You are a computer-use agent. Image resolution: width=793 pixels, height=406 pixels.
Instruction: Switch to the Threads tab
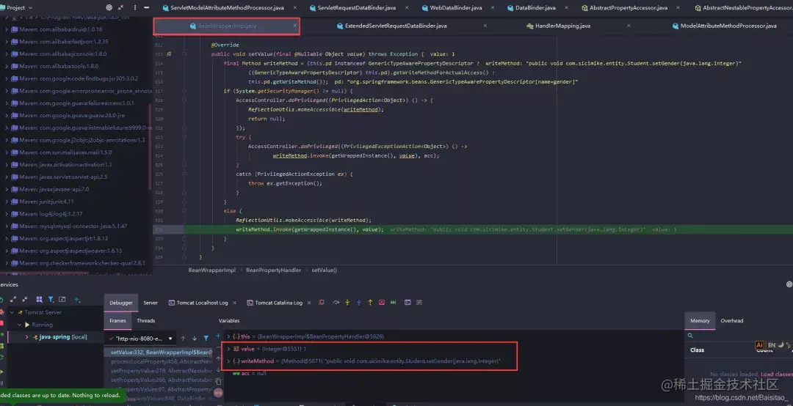[146, 321]
